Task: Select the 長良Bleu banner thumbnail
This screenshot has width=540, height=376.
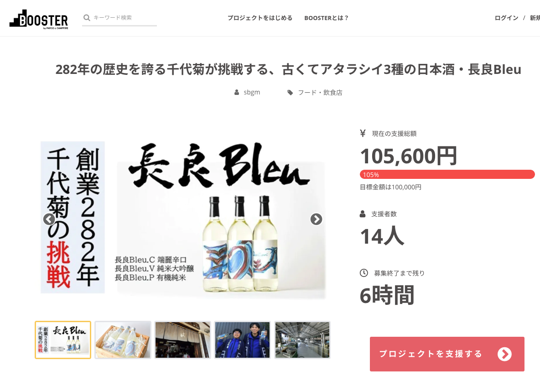Action: [x=63, y=340]
